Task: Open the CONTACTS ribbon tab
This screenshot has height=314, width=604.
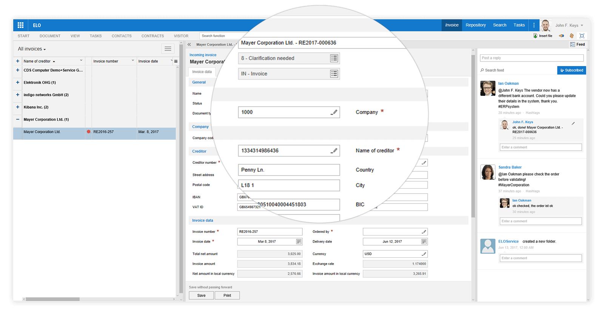Action: pyautogui.click(x=122, y=36)
